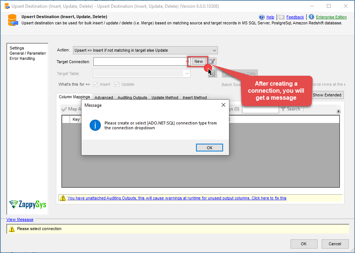The width and height of the screenshot is (355, 253).
Task: Toggle the Insert checkbox
Action: click(x=96, y=84)
